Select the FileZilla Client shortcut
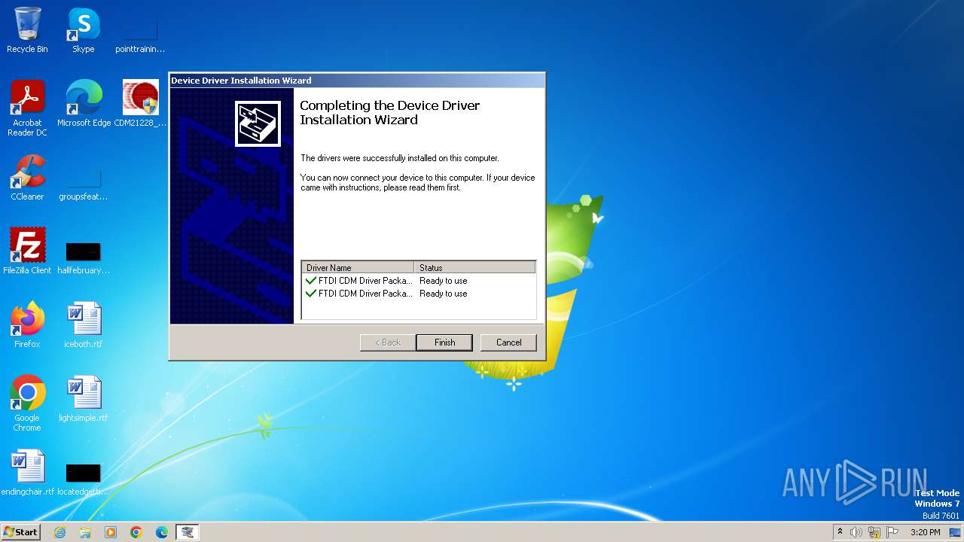964x542 pixels. point(27,251)
